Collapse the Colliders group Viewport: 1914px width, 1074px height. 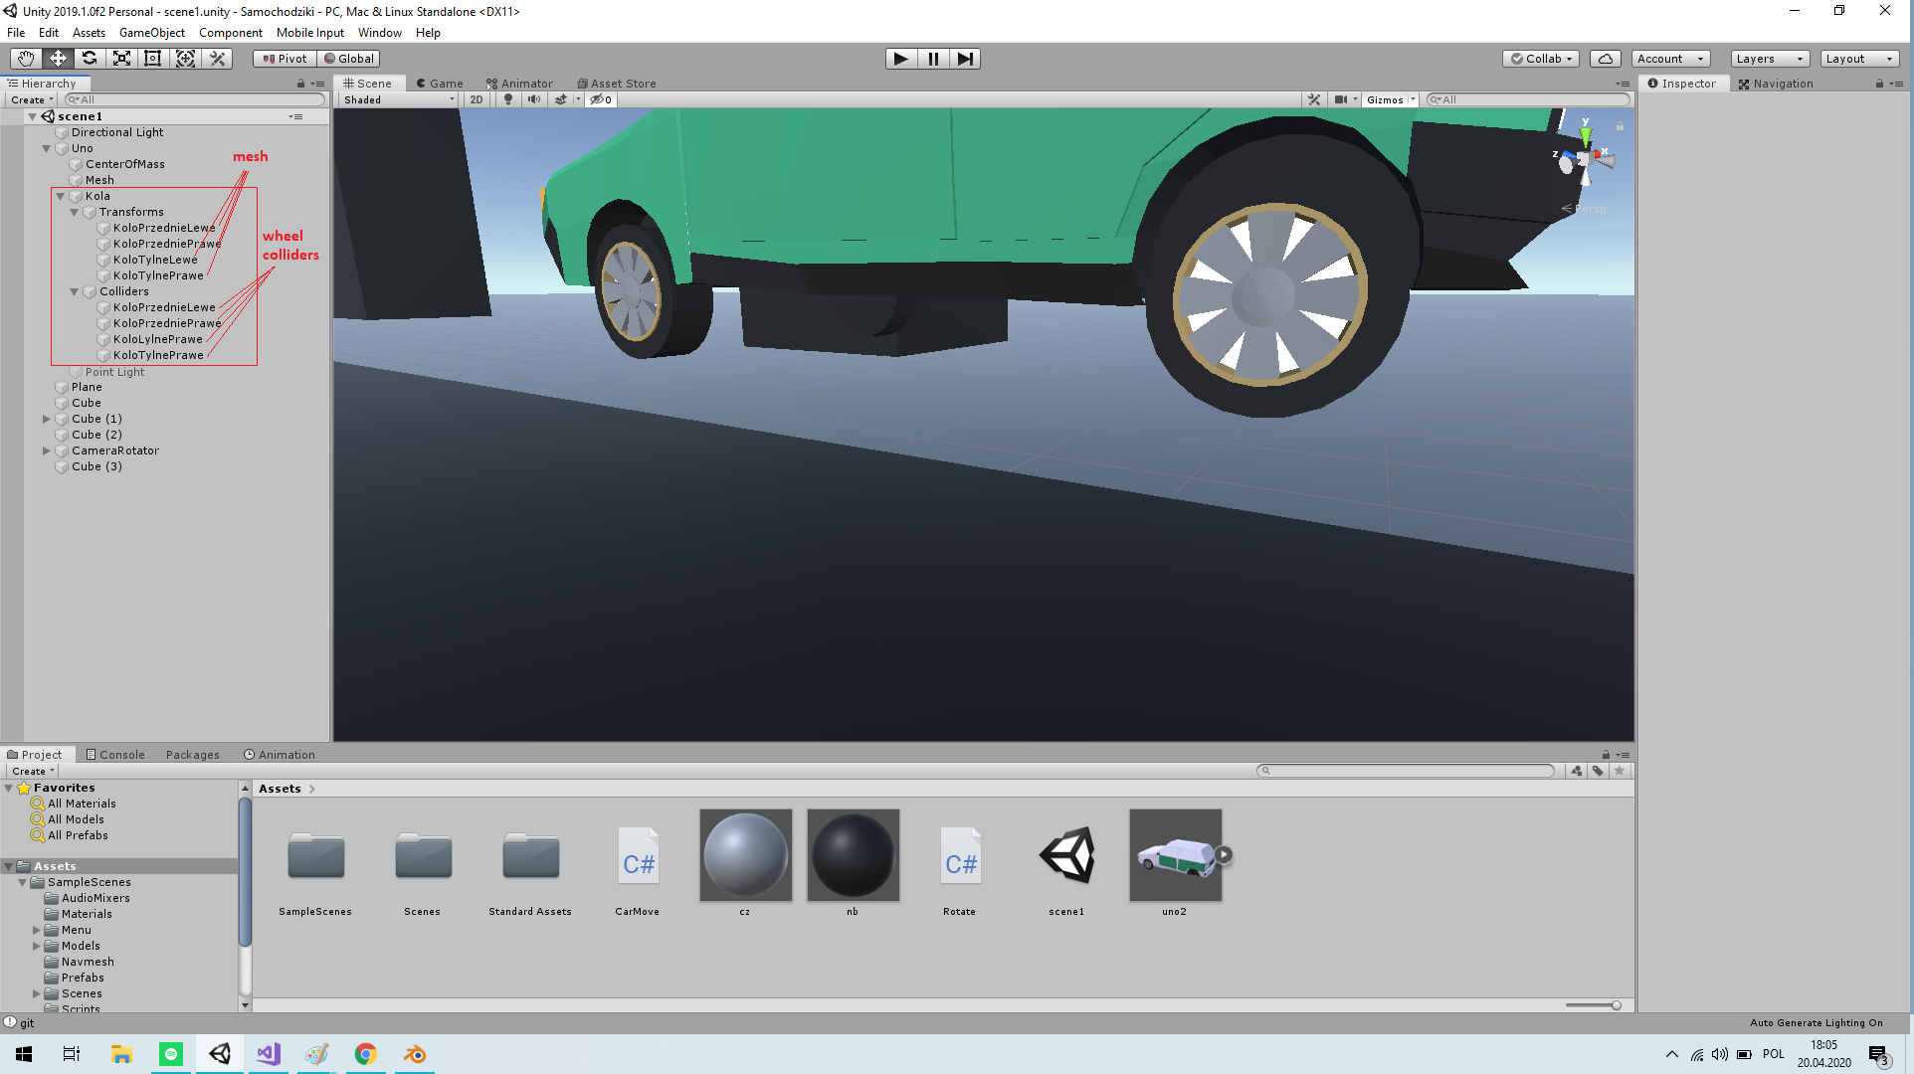pos(74,291)
